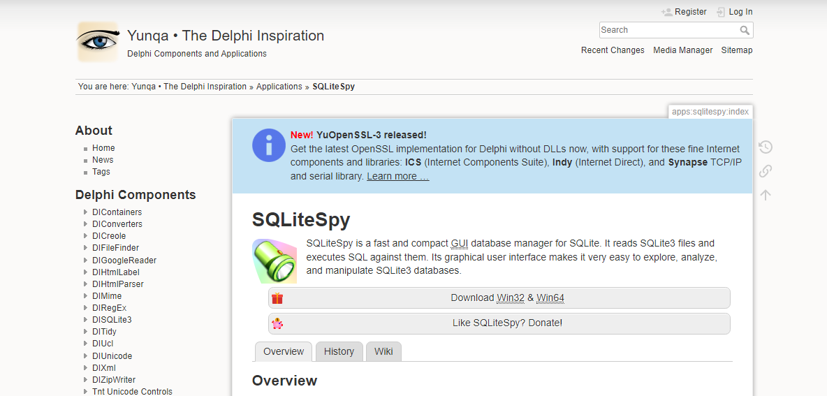Click the piggy bank donate icon
827x396 pixels.
coord(278,323)
